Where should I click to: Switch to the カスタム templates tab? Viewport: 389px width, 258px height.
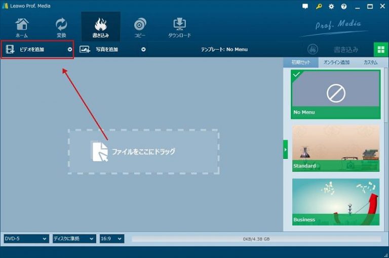pos(370,62)
